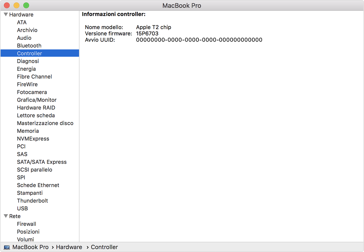The width and height of the screenshot is (364, 252).
Task: Select Memoria in the Hardware list
Action: point(28,131)
